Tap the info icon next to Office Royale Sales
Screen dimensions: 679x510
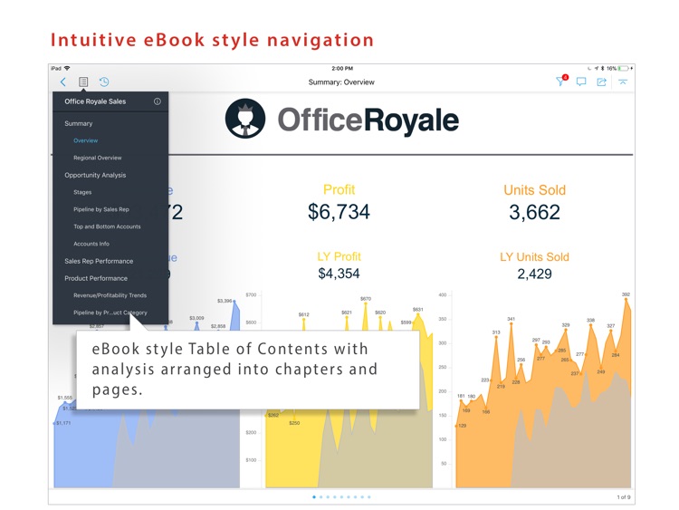point(158,101)
